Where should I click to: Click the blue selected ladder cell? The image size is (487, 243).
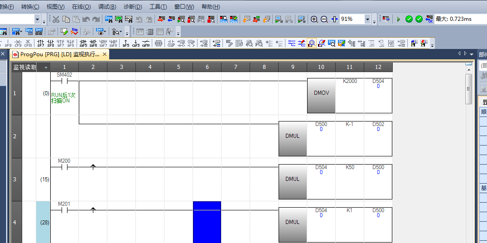click(207, 222)
